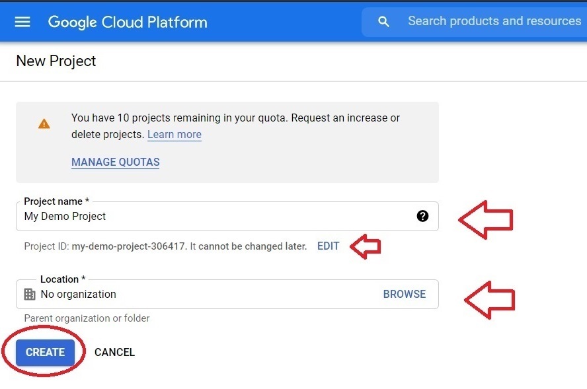Click the my-demo-project-306417 project ID text

pos(128,246)
